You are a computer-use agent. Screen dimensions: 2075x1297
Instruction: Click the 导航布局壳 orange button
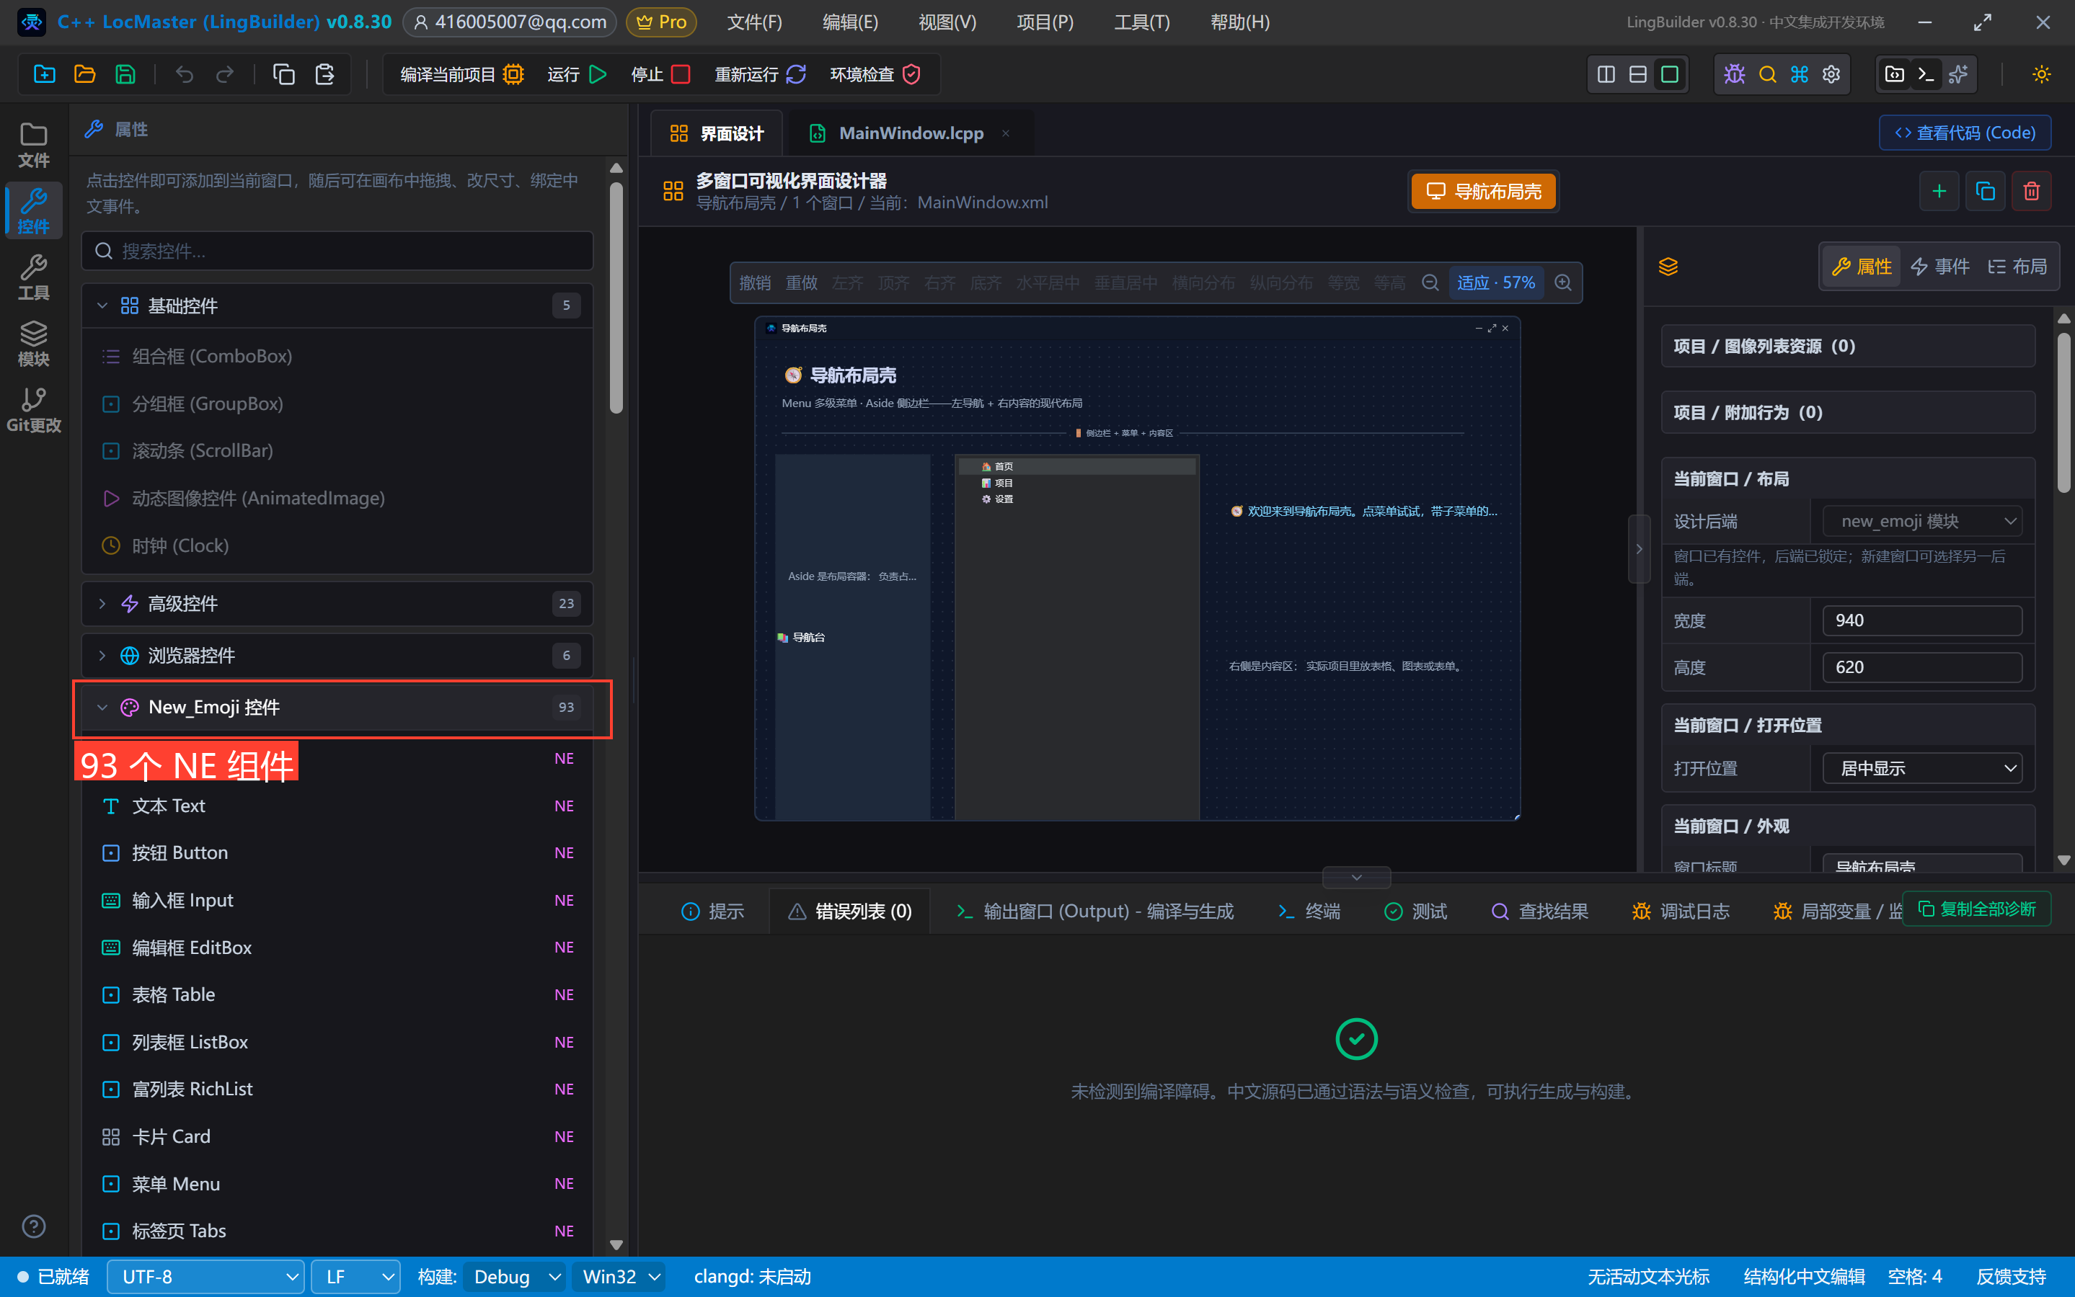point(1483,191)
